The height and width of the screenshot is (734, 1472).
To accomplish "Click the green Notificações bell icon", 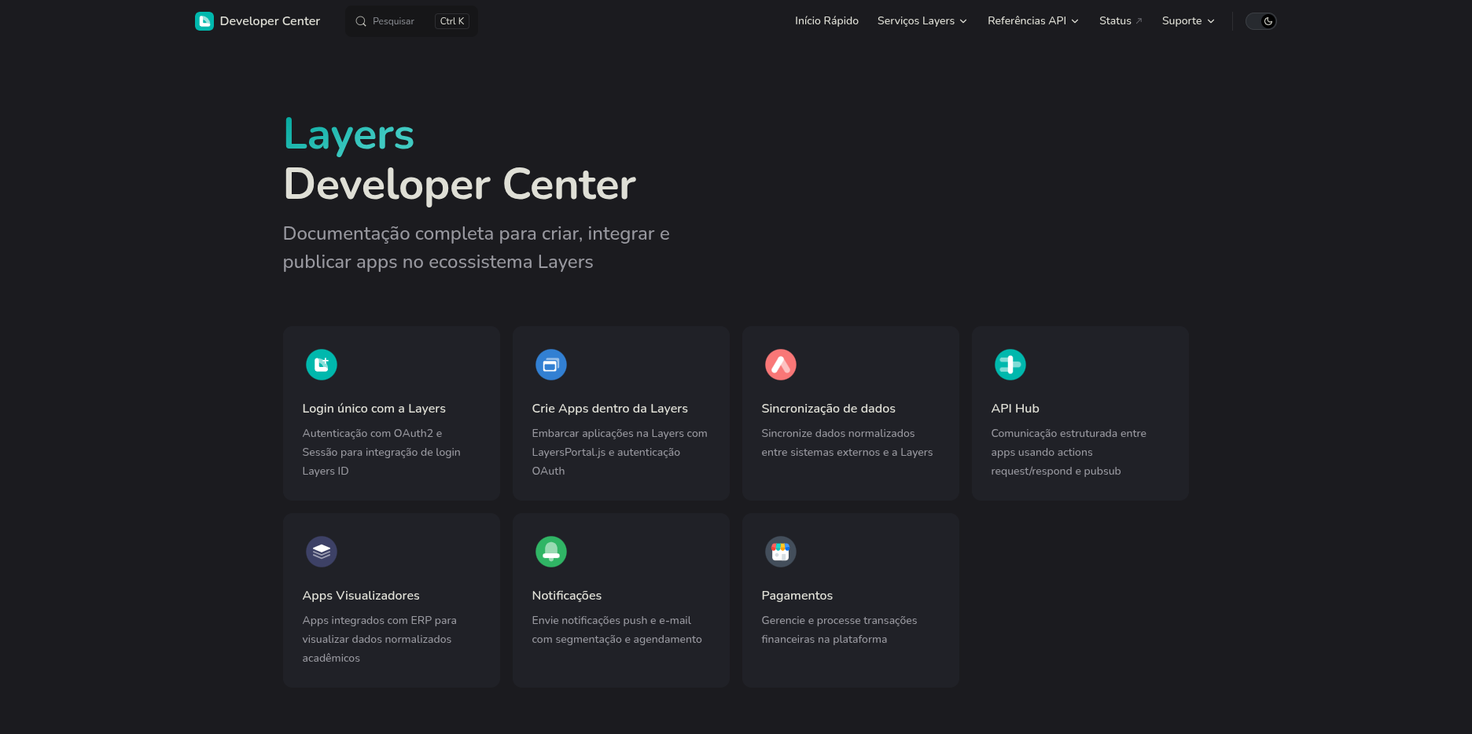I will [x=550, y=552].
